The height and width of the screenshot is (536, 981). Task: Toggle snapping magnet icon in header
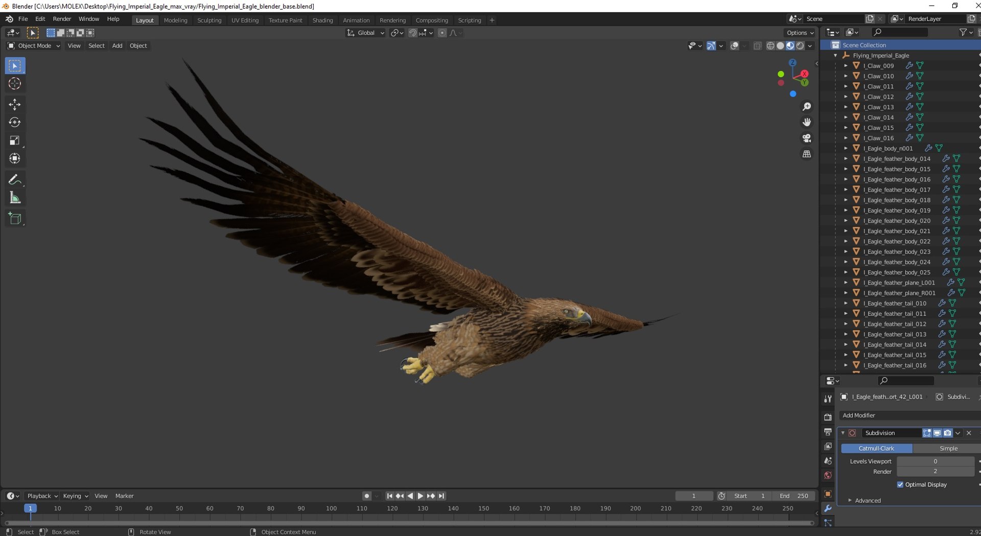click(x=412, y=33)
